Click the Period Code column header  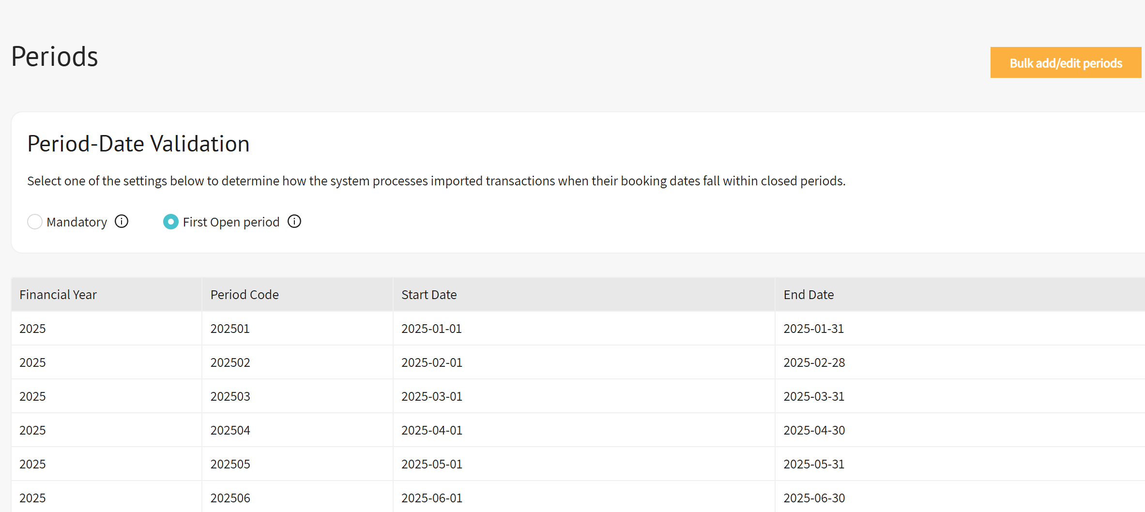coord(244,295)
